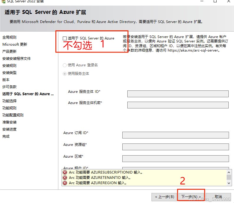234x203 pixels.
Task: Select 功能规则 step in sidebar
Action: (x=9, y=108)
